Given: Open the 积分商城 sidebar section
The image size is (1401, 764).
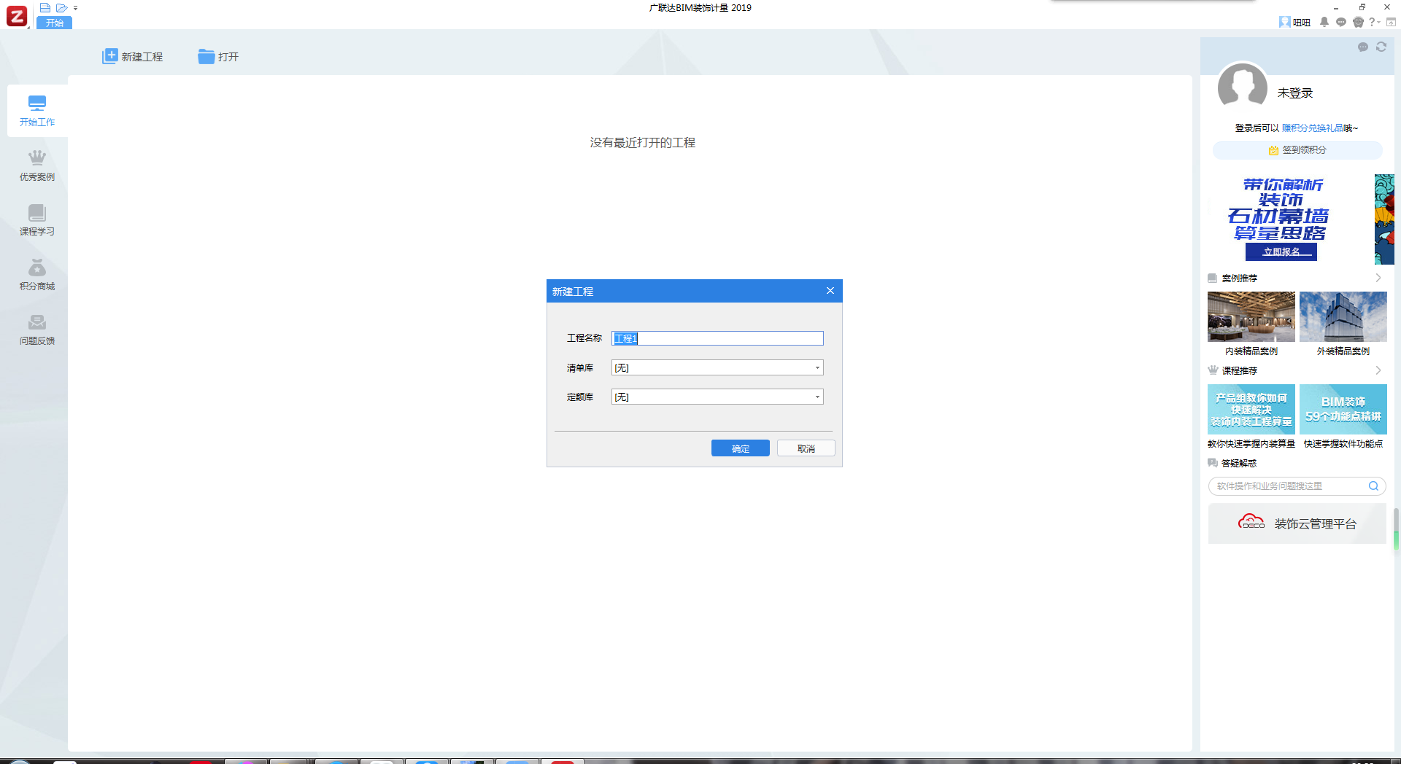Looking at the screenshot, I should point(37,275).
